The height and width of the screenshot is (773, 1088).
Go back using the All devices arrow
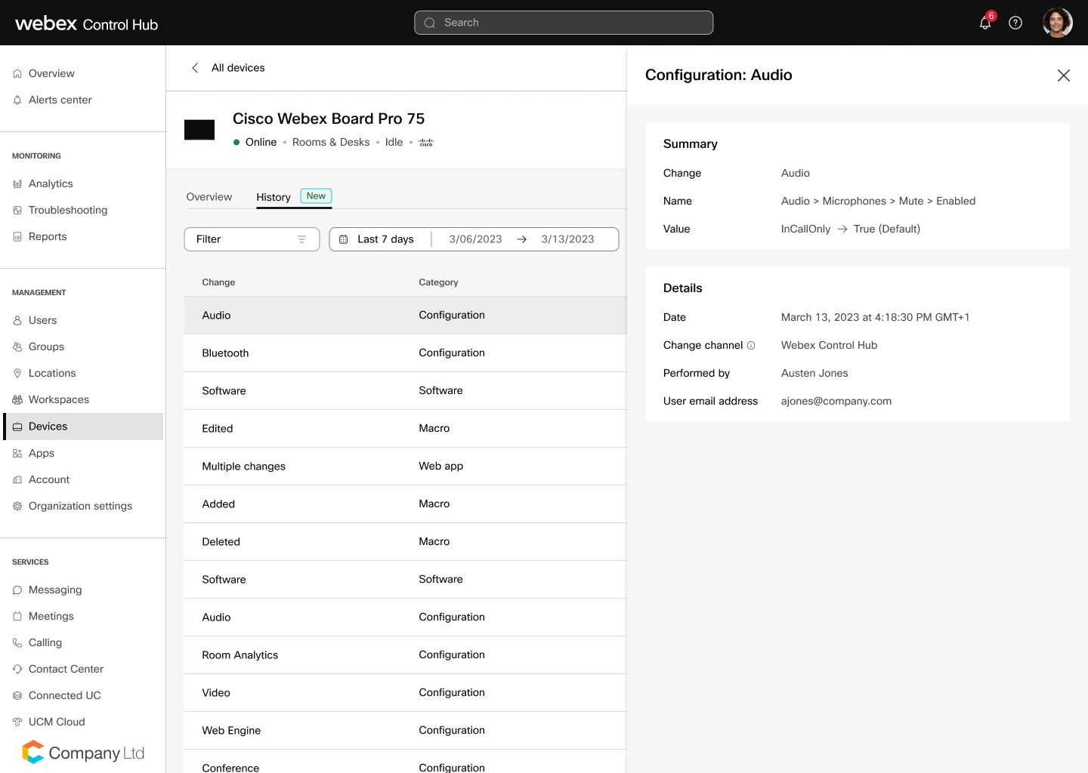pos(195,68)
